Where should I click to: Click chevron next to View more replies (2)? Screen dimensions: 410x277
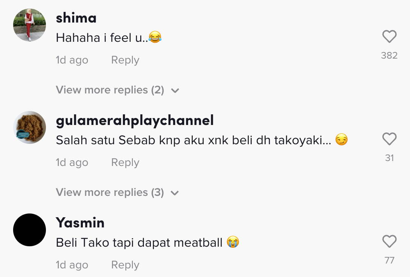(x=175, y=91)
